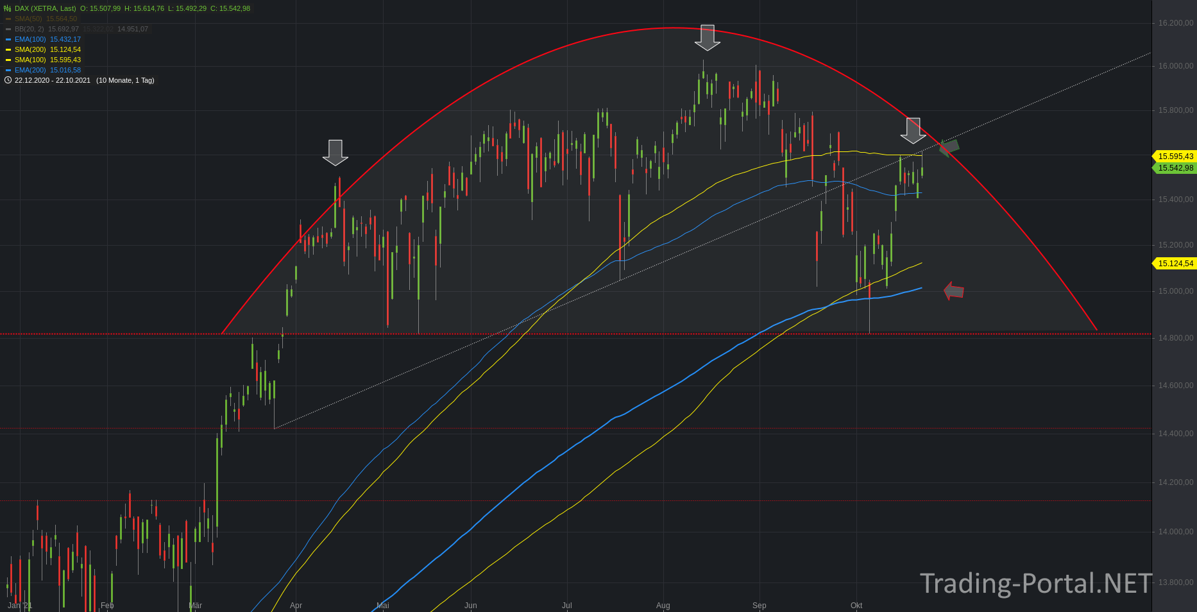
Task: Click the 'Feb' time axis label
Action: (x=107, y=606)
